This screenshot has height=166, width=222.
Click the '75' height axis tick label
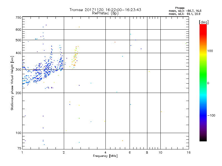[x=19, y=148]
